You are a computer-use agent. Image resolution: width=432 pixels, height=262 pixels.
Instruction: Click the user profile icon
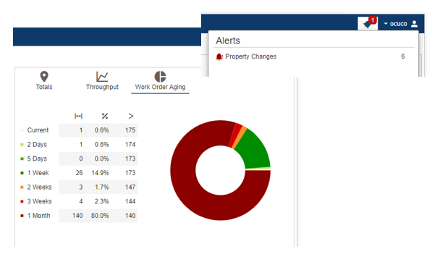(x=414, y=24)
